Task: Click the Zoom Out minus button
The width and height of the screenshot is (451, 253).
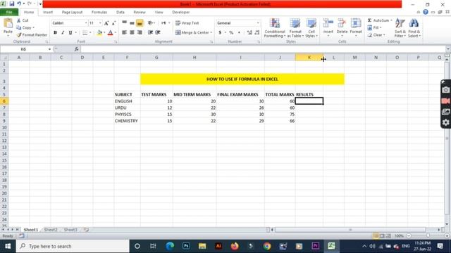Action: pyautogui.click(x=409, y=236)
